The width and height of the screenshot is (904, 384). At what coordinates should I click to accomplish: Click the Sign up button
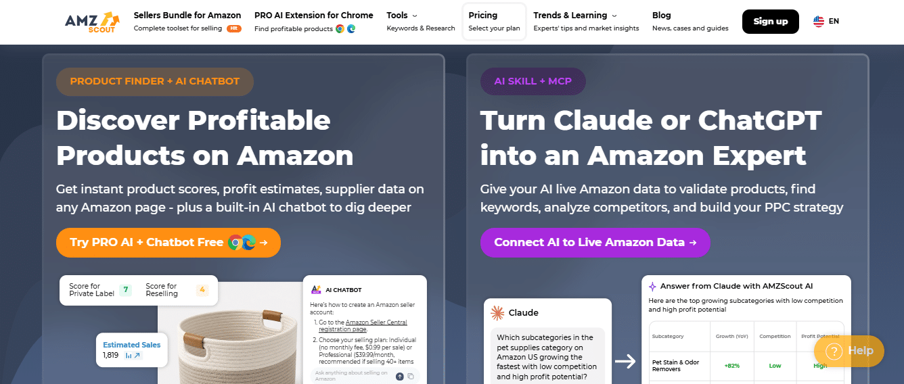[x=771, y=22]
